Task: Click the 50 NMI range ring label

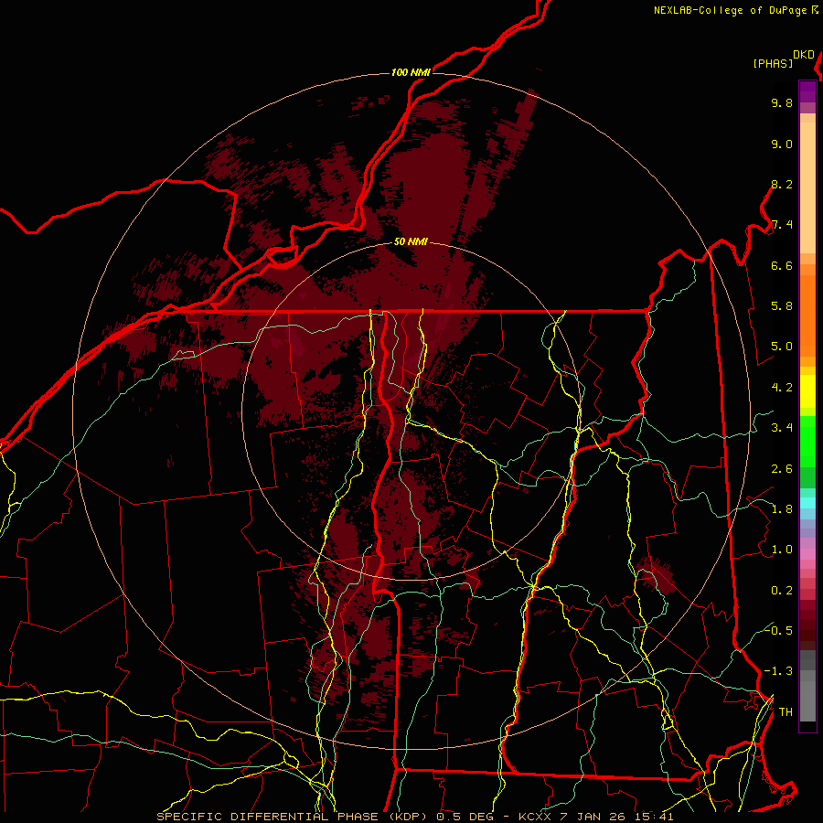Action: [411, 242]
